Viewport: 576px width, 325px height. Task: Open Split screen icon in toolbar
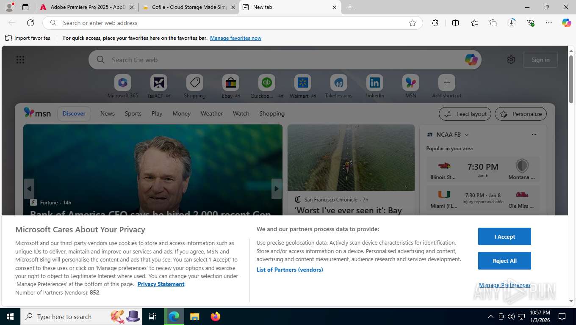(x=455, y=23)
